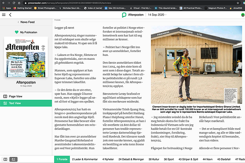Viewport: 245px width, 163px height.
Task: Open the Street Photograph... bookmark
Action: (45, 8)
